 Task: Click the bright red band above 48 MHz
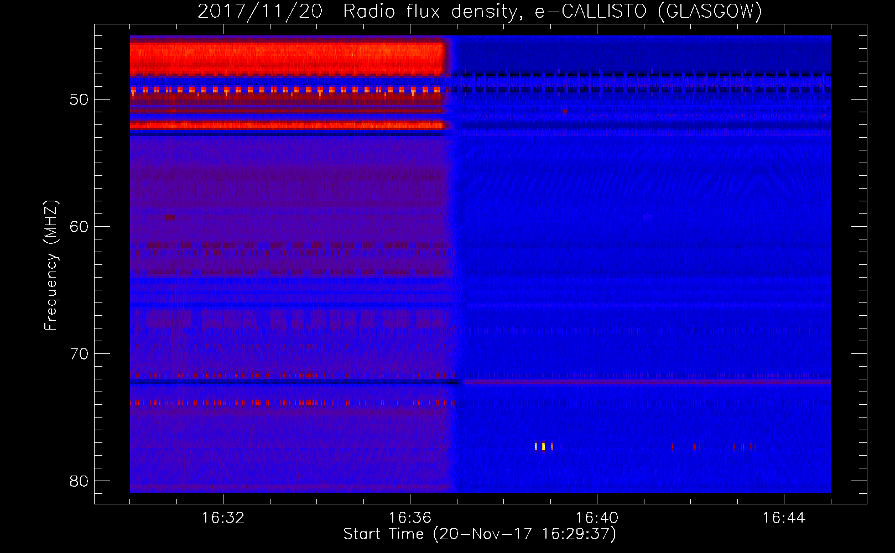pos(288,59)
